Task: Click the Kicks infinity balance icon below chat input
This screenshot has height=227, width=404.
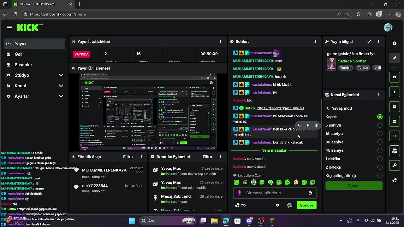Action: pos(241,205)
